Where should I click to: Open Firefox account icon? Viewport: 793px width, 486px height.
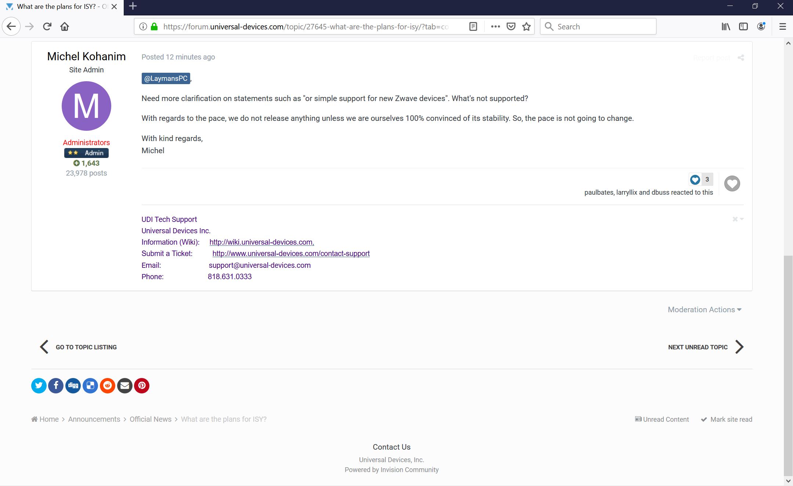(761, 26)
